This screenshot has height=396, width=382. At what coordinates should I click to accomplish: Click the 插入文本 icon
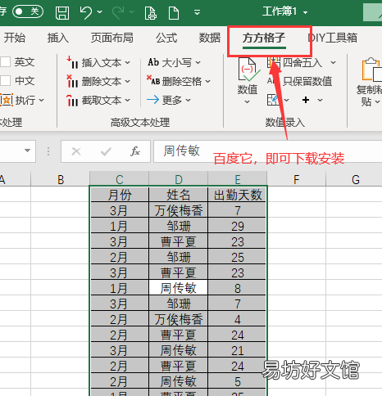pyautogui.click(x=72, y=62)
